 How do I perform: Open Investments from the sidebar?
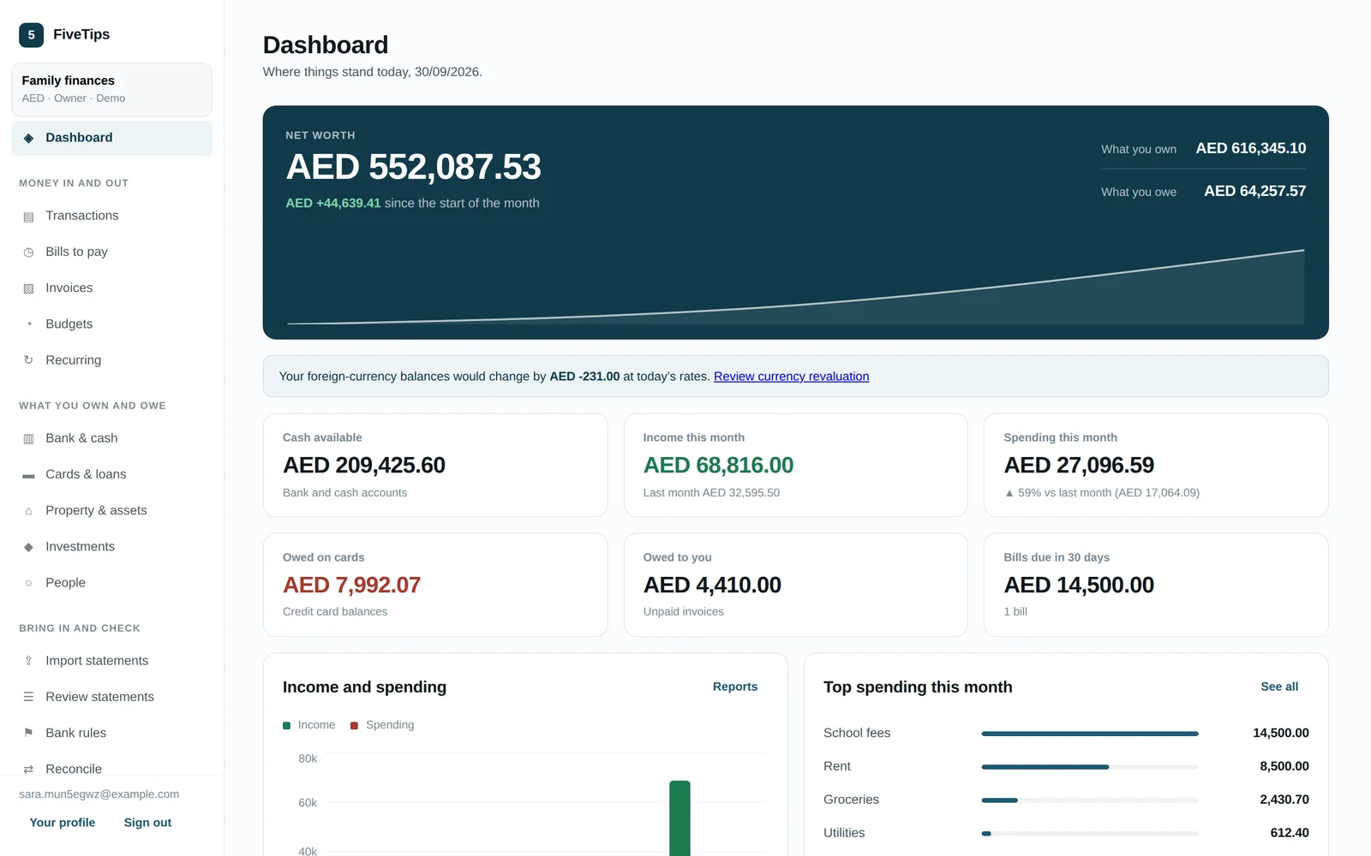[111, 547]
